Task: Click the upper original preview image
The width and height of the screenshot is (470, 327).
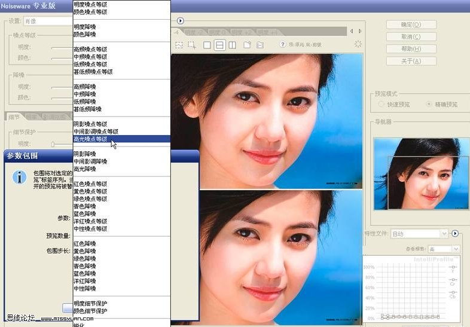Action: click(267, 121)
